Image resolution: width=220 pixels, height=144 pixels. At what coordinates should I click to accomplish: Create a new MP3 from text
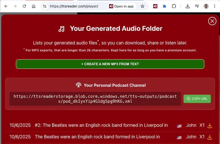coord(110,64)
